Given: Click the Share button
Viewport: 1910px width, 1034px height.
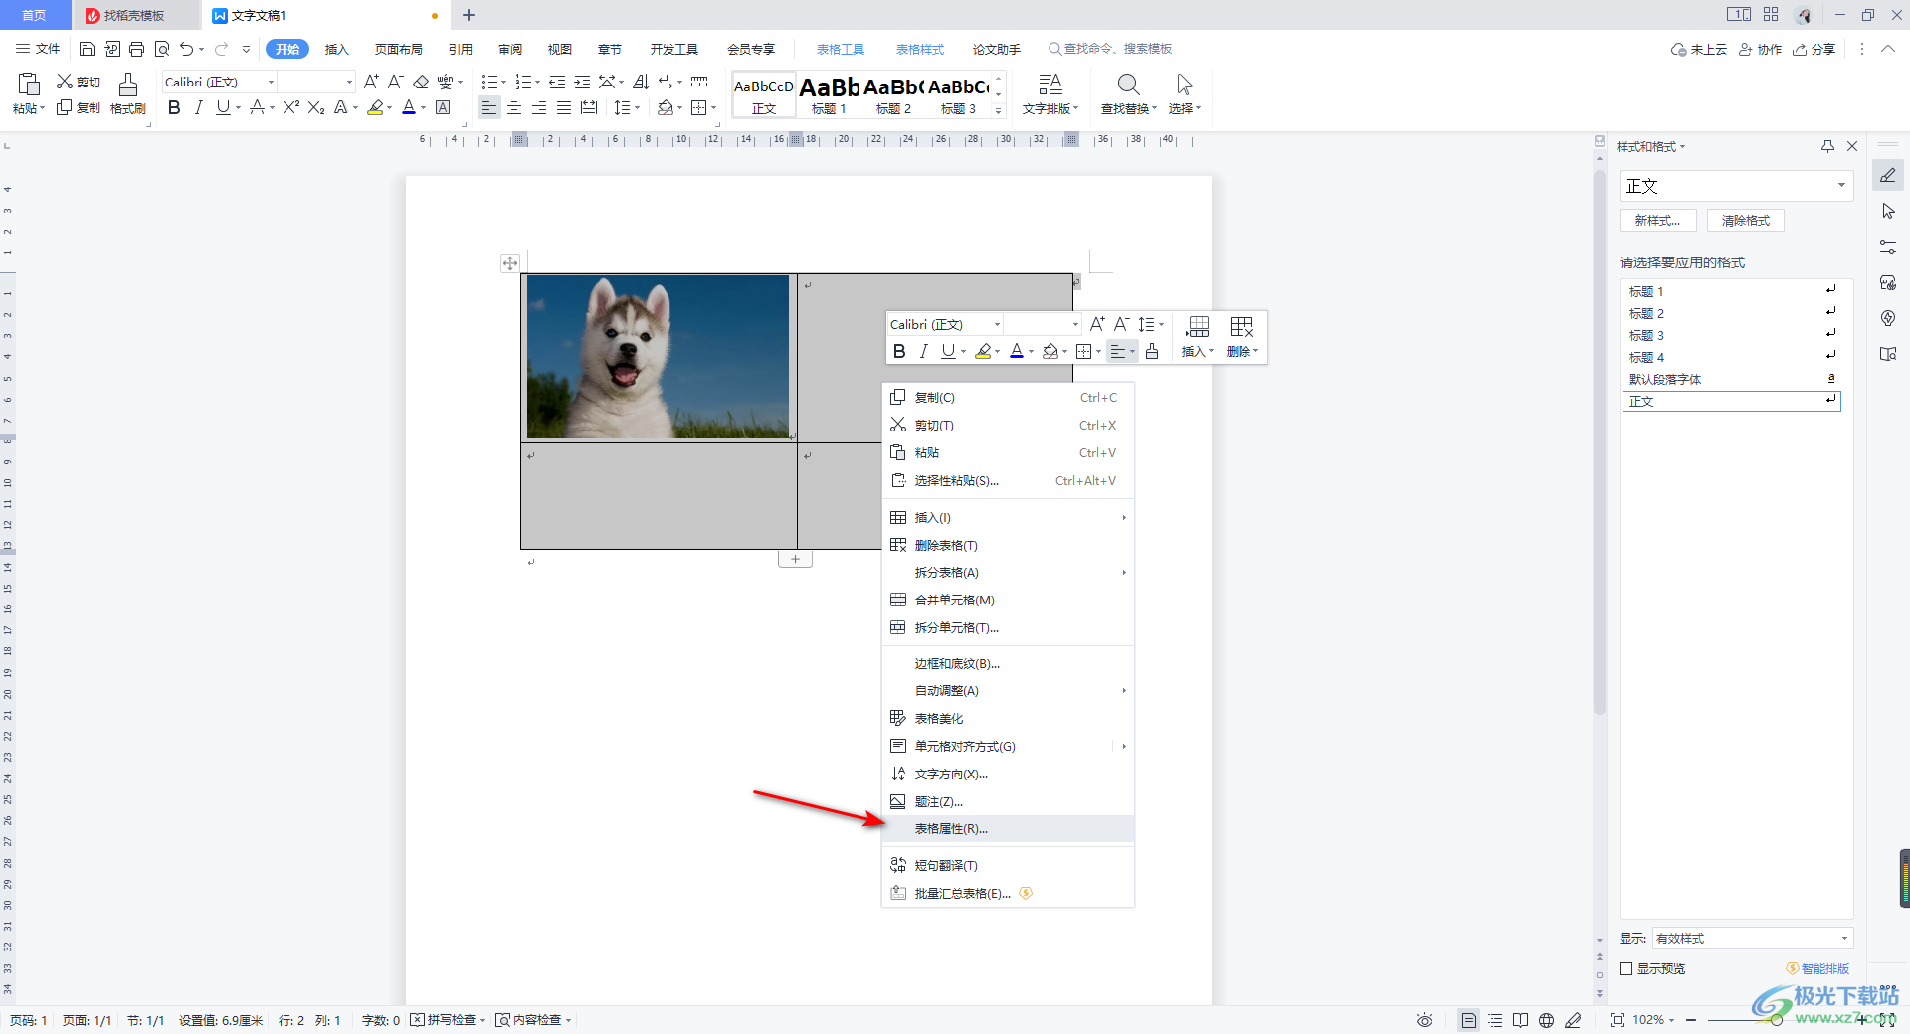Looking at the screenshot, I should click(1814, 49).
